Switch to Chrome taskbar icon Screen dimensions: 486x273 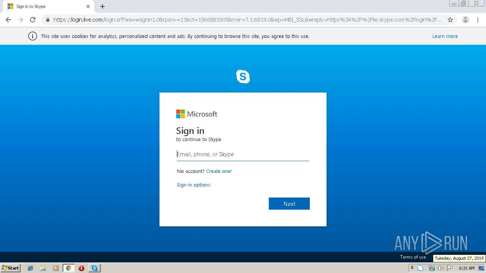pyautogui.click(x=68, y=268)
